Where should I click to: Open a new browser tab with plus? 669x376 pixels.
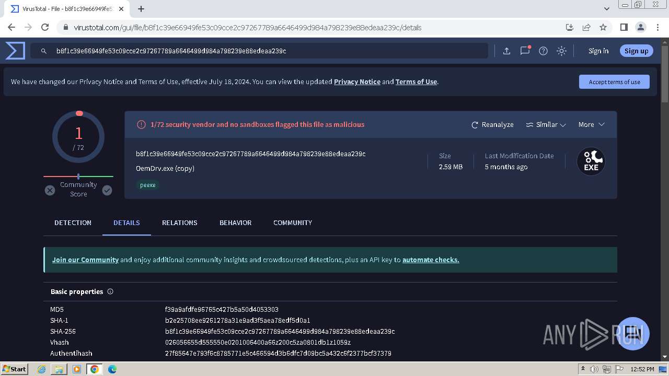tap(141, 9)
